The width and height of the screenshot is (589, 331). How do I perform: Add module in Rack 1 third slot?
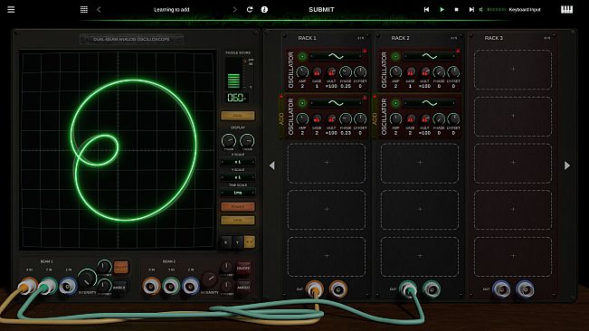coord(327,163)
